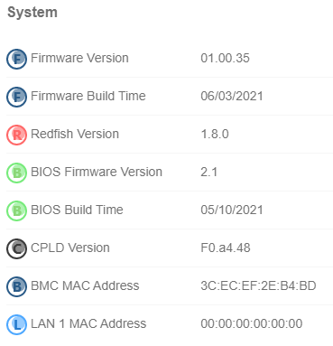Click the BIOS firmware value 2.1
The height and width of the screenshot is (346, 333).
tap(208, 172)
